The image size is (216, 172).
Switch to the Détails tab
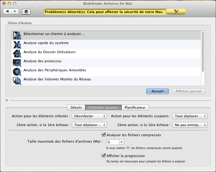(76, 107)
